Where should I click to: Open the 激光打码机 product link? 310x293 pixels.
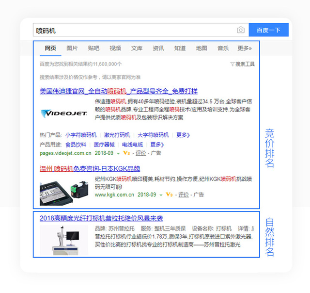(117, 135)
